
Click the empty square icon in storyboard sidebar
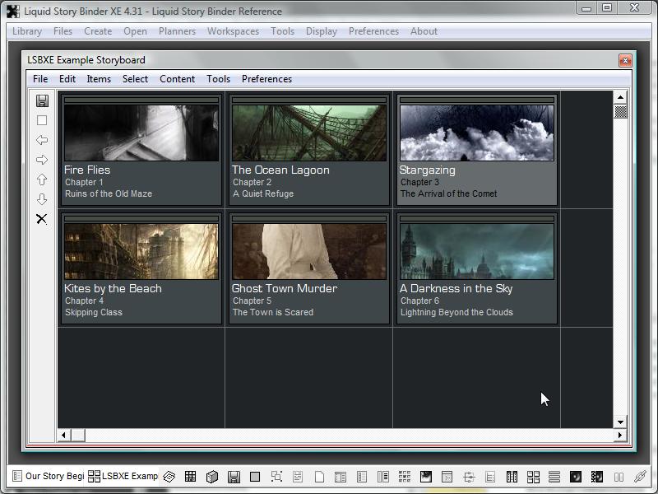(42, 120)
